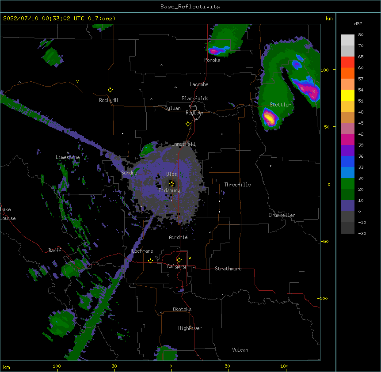Click the -30 value on the dBZ scale
Image resolution: width=381 pixels, height=372 pixels.
(362, 233)
